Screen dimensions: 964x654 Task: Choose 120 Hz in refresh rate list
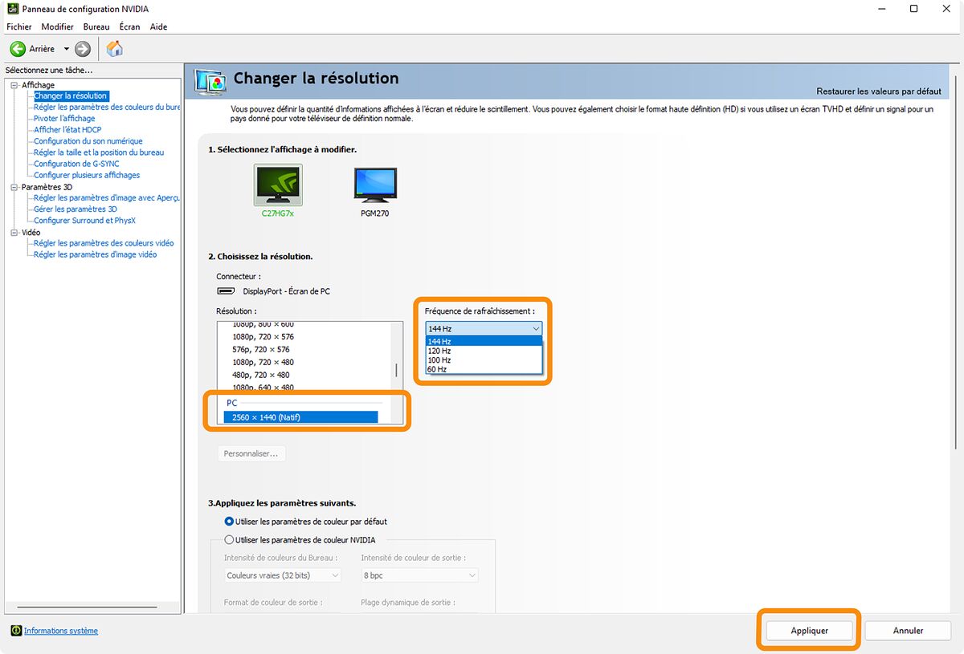(x=484, y=351)
